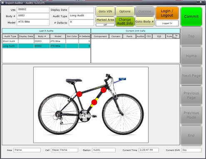Click the Component column header

(x=100, y=36)
